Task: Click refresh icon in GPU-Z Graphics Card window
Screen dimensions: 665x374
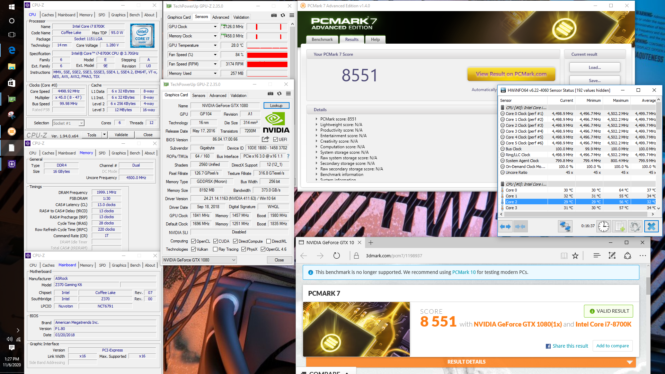Action: (279, 93)
